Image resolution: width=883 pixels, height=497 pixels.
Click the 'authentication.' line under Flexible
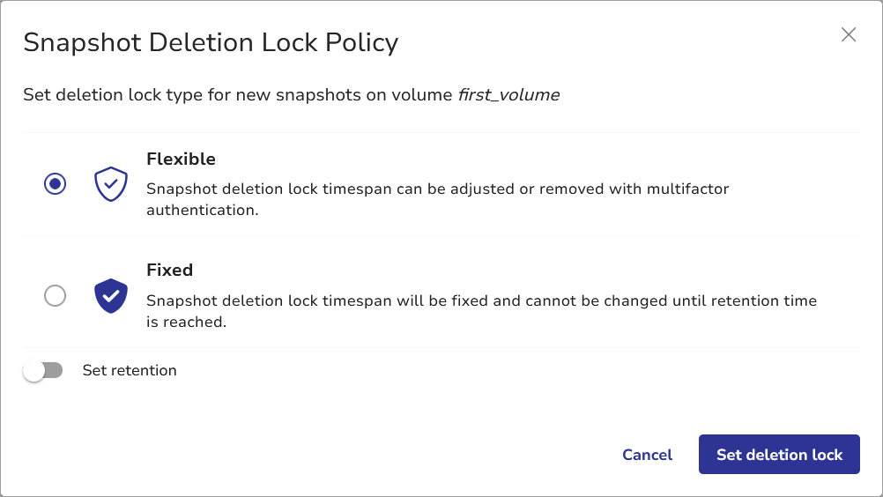point(202,211)
